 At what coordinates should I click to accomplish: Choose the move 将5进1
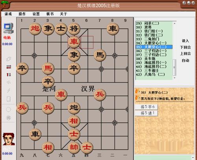tap(147, 113)
